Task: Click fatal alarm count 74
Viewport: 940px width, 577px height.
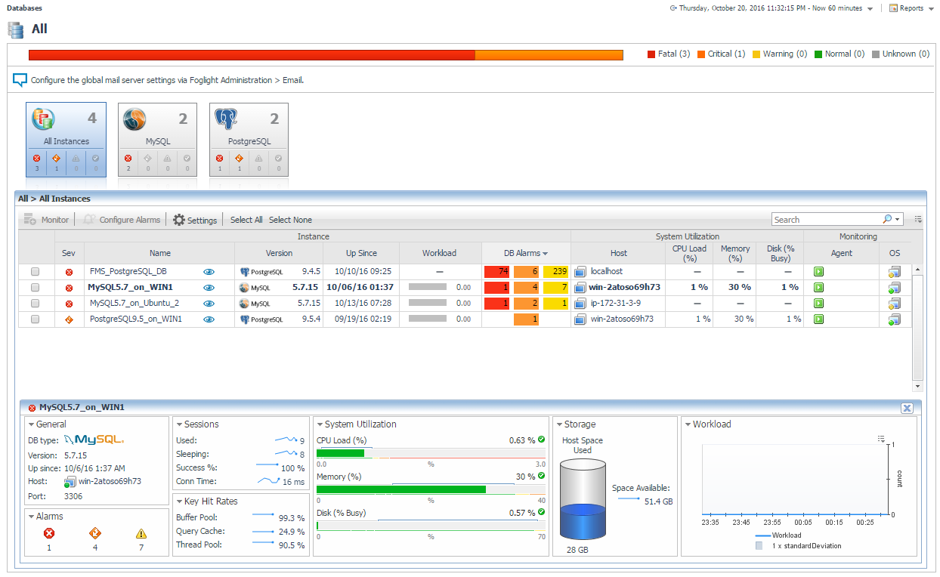Action: click(496, 271)
